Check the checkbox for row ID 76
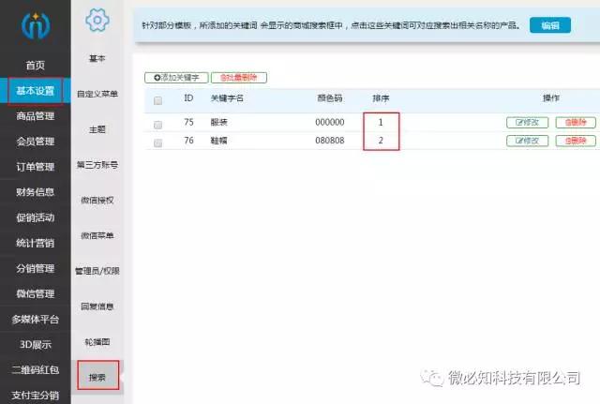Viewport: 600px width, 404px height. coord(157,142)
